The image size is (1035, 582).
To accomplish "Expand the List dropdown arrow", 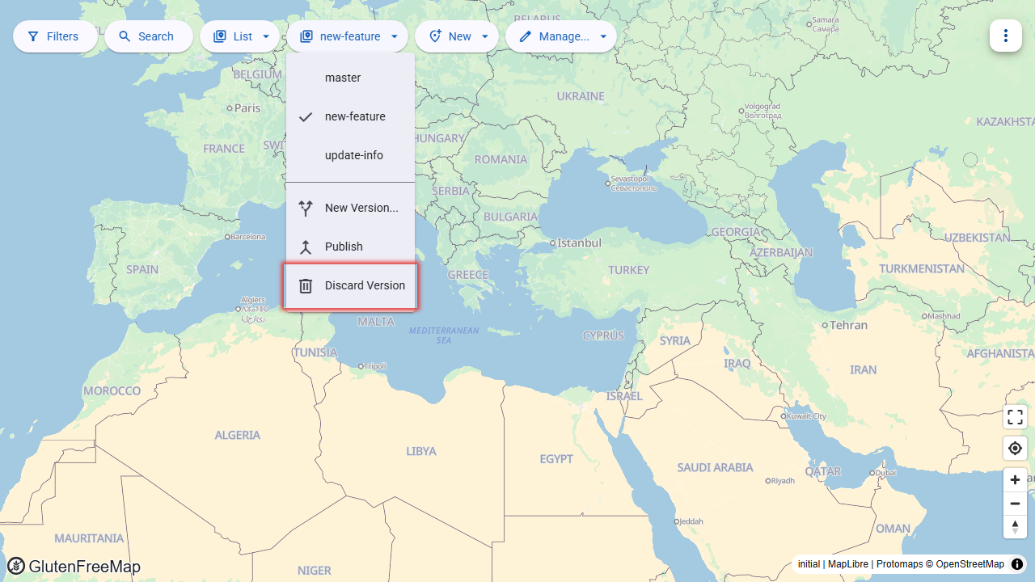I will point(266,36).
